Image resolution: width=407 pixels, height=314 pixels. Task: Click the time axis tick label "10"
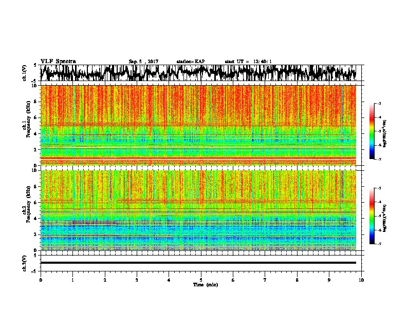pyautogui.click(x=361, y=280)
